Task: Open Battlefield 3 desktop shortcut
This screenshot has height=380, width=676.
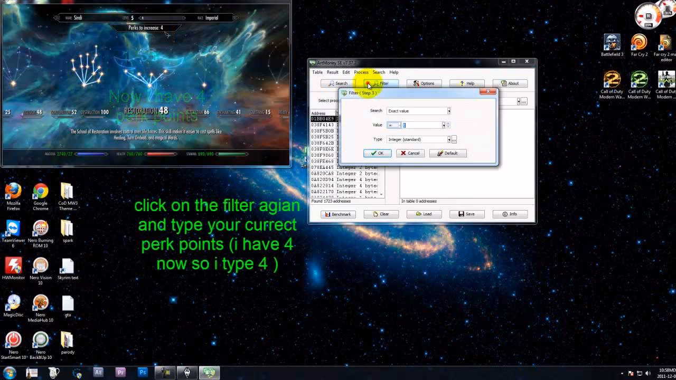Action: (x=613, y=45)
